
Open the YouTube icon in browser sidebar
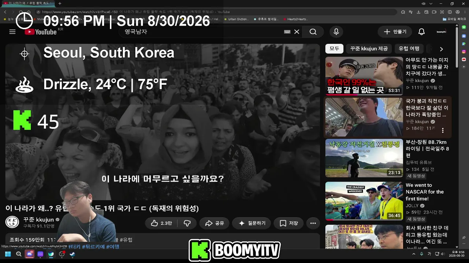(464, 59)
